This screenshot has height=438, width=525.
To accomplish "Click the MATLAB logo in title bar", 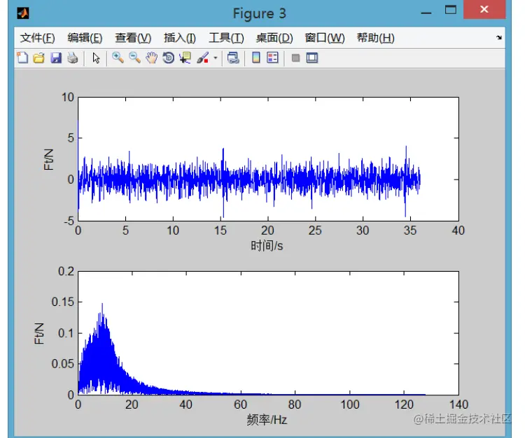I will tap(23, 13).
